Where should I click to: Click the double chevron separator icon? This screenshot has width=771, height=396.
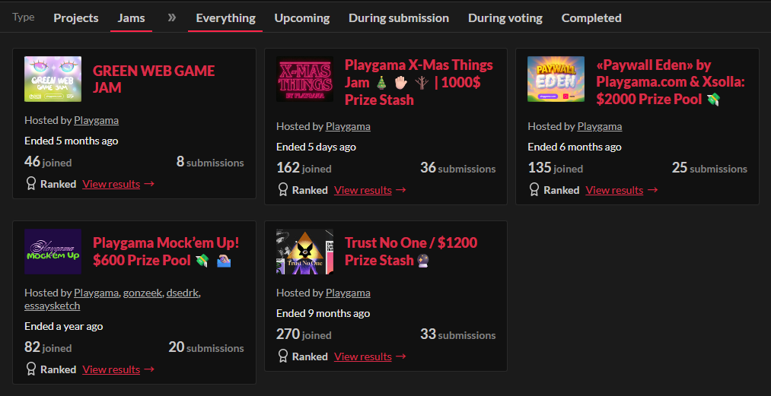(x=172, y=17)
